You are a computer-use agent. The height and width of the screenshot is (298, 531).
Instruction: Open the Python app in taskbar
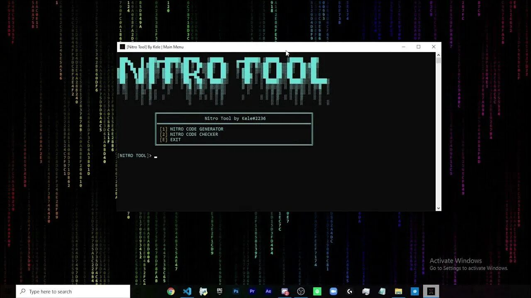tap(203, 291)
